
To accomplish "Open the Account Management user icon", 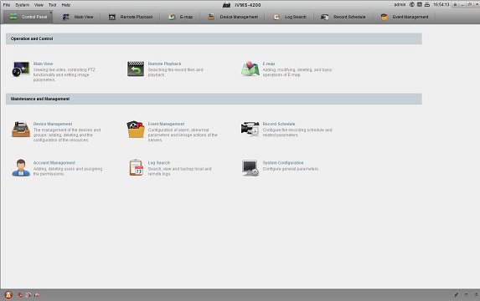I will point(21,167).
